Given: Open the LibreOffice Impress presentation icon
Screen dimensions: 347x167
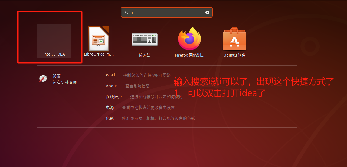Looking at the screenshot, I should tap(99, 39).
